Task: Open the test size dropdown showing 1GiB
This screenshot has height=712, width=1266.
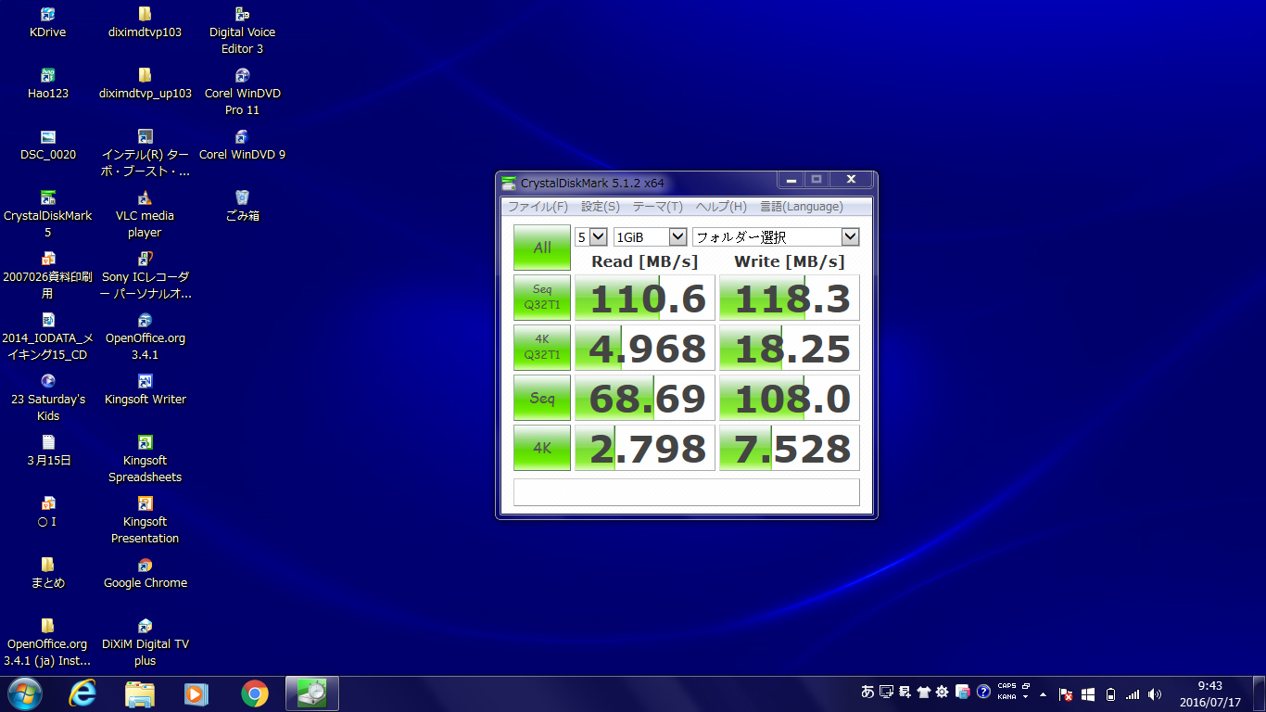Action: (650, 237)
